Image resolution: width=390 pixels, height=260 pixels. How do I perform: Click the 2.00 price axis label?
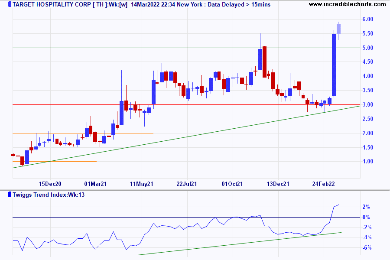click(x=368, y=133)
